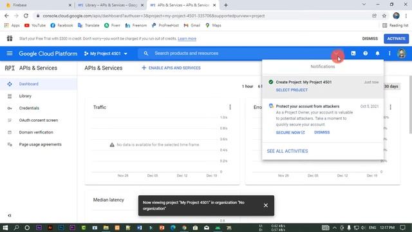The width and height of the screenshot is (412, 232).
Task: Open the Errors card three-dot menu
Action: pyautogui.click(x=391, y=107)
